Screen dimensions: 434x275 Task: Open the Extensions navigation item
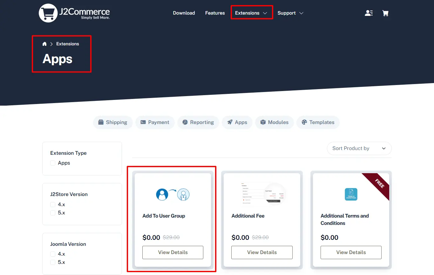point(247,13)
